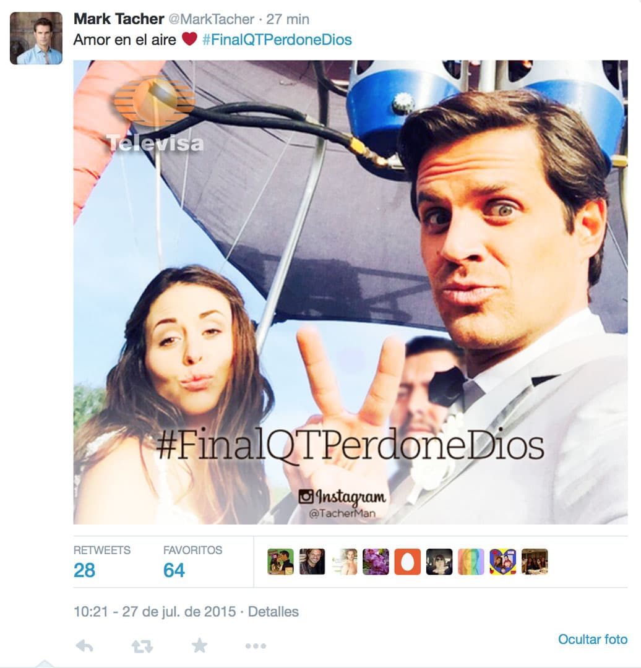
Task: Click the reply arrow icon
Action: (x=84, y=646)
